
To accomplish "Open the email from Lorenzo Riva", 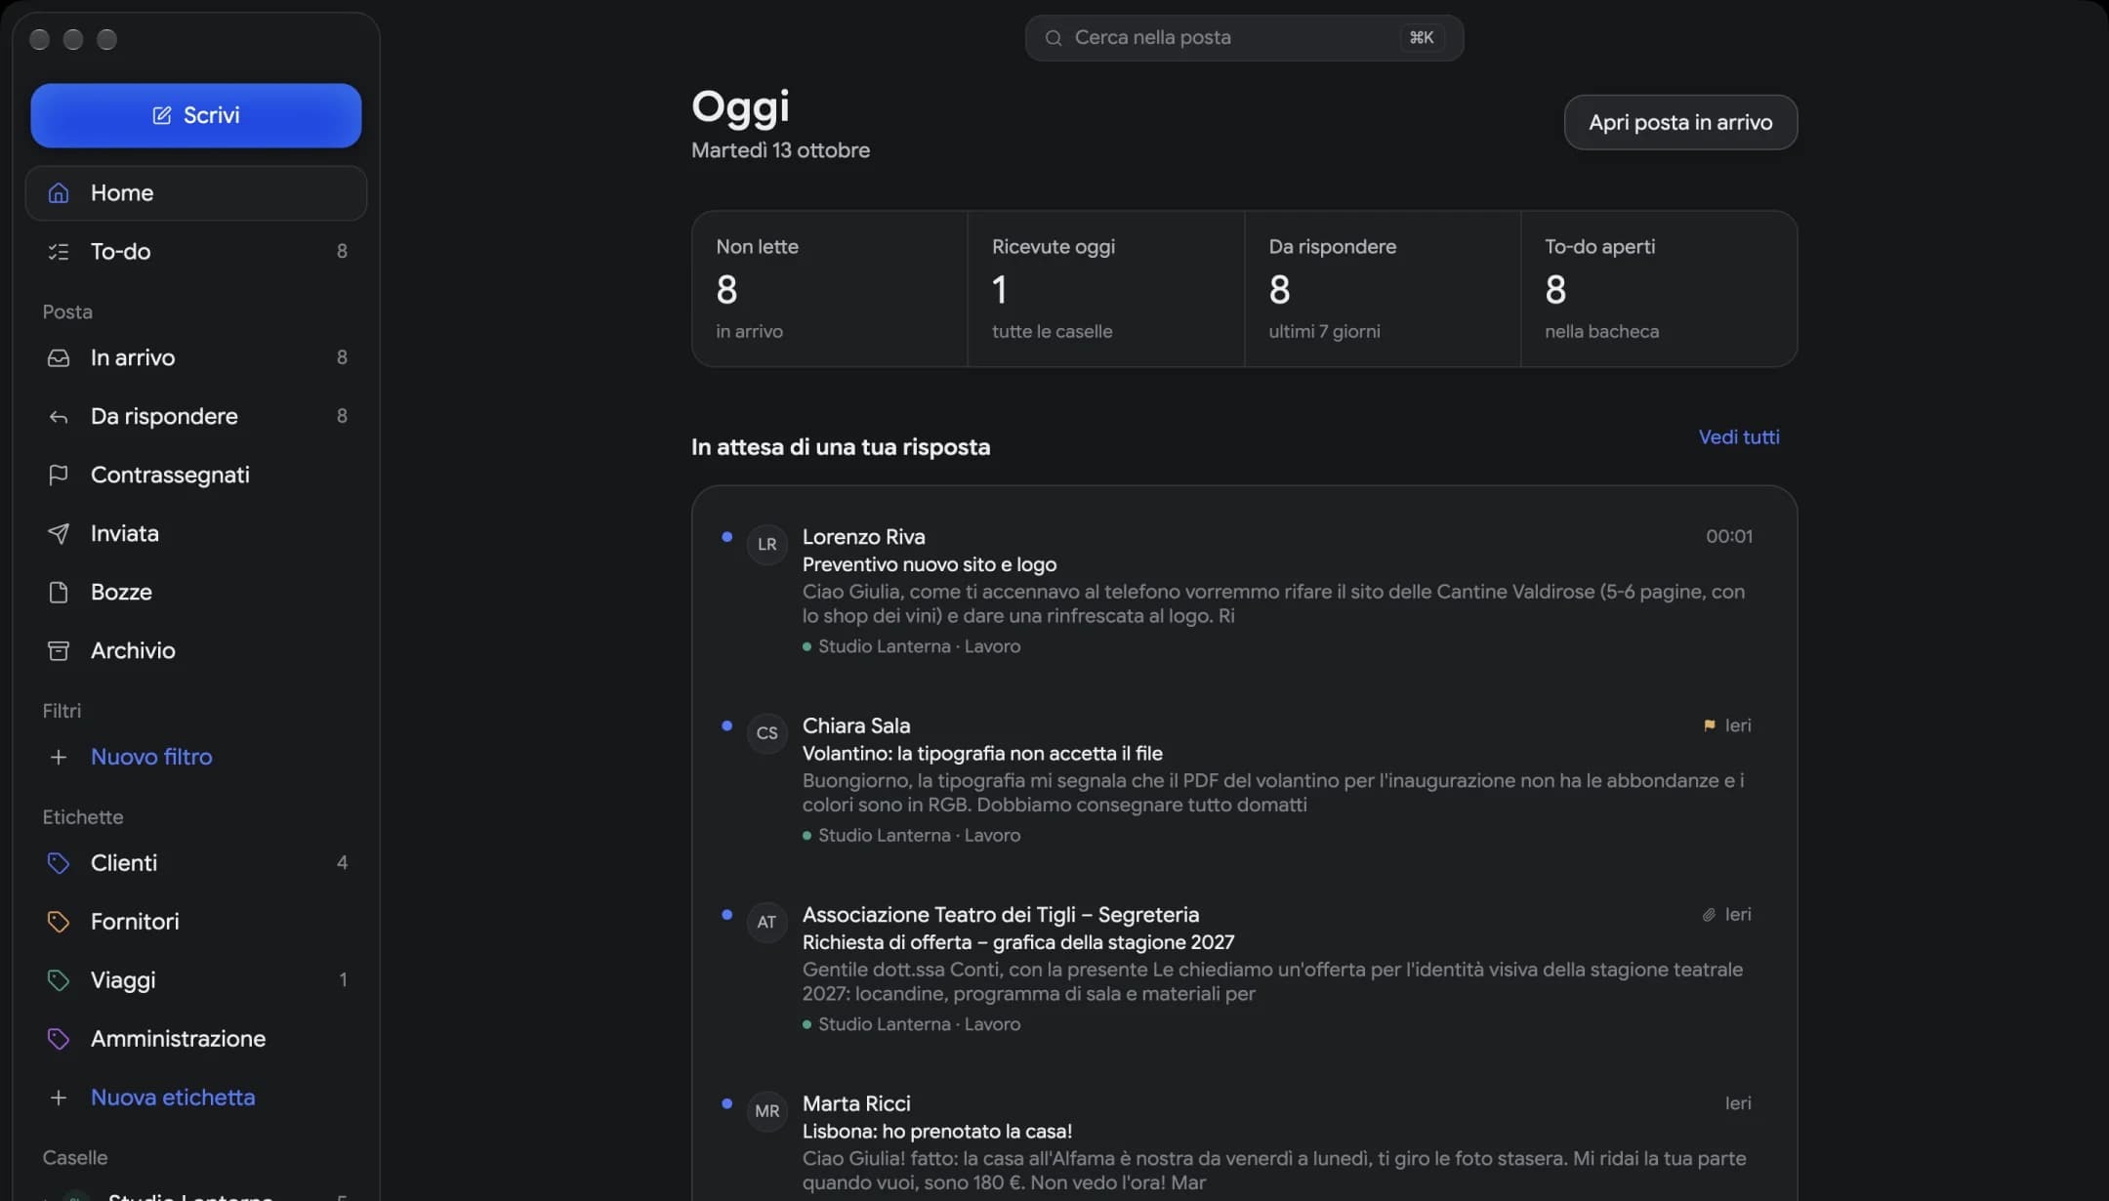I will click(x=1244, y=591).
